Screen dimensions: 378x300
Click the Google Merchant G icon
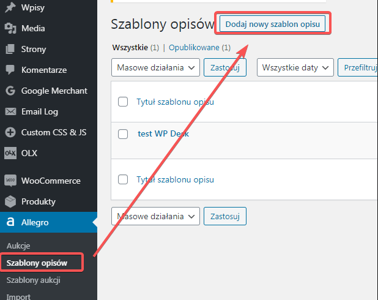10,91
